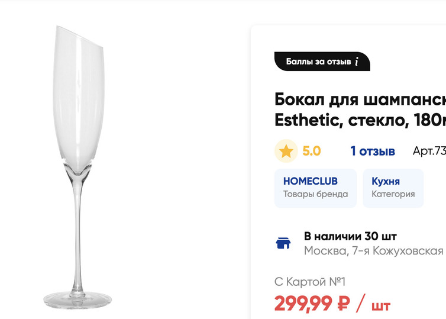Open the "Москва, 7-я Кожуховская" store address
This screenshot has width=446, height=319.
(374, 251)
